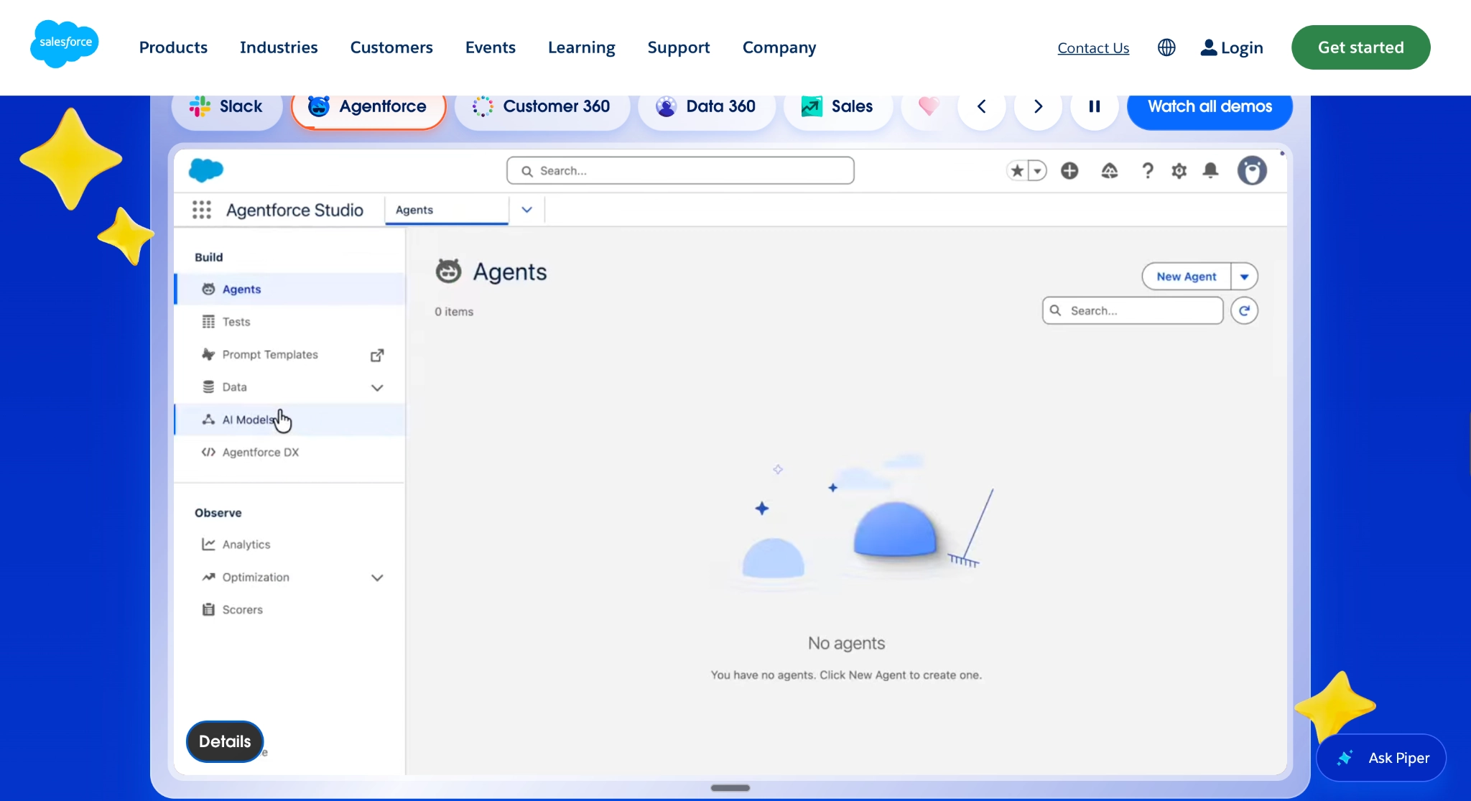Click the Salesforce logo in header
1471x801 pixels.
(65, 45)
